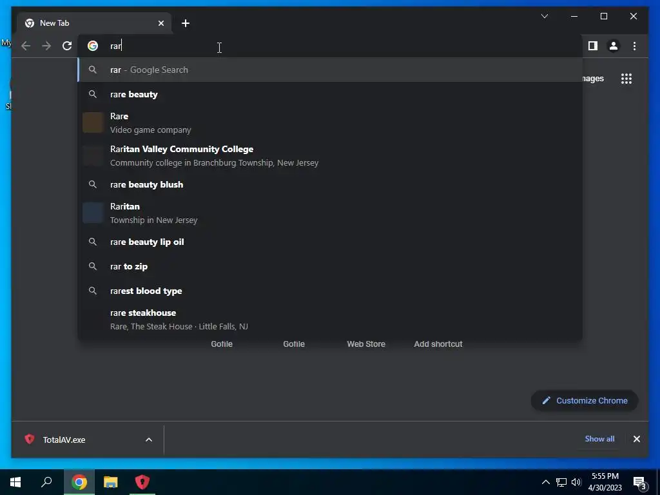Select Rare Video game company suggestion

pos(330,123)
